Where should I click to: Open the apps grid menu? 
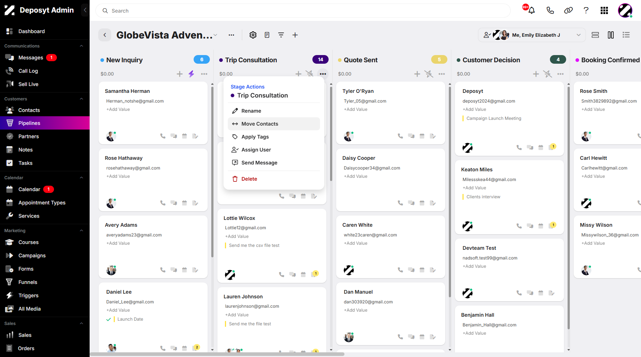pyautogui.click(x=604, y=10)
